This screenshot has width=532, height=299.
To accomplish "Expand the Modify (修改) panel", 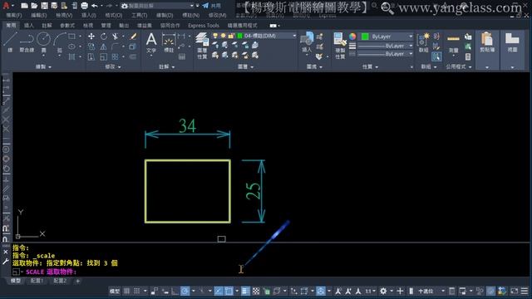I will pos(113,66).
